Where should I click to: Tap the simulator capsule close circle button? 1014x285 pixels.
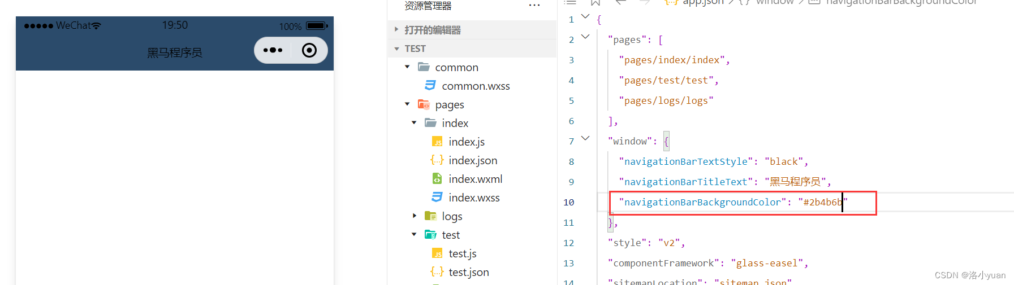click(x=309, y=50)
